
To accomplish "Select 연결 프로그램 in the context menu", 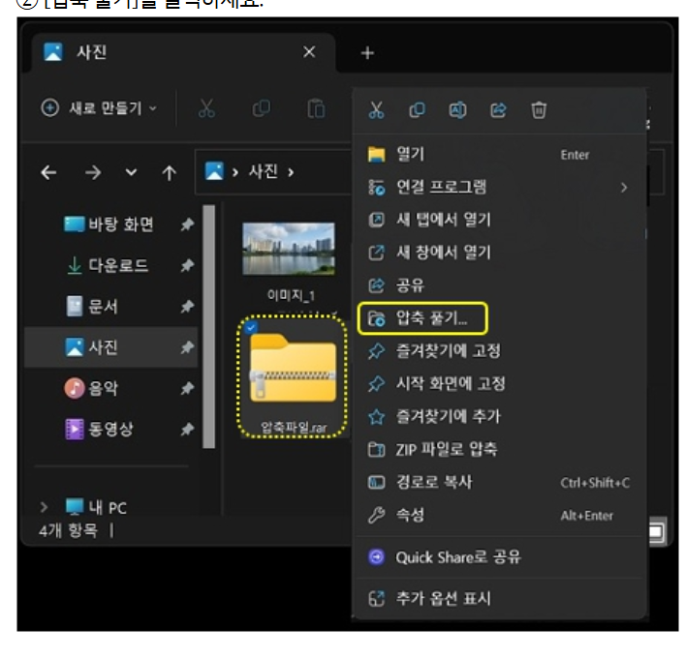I will point(499,188).
